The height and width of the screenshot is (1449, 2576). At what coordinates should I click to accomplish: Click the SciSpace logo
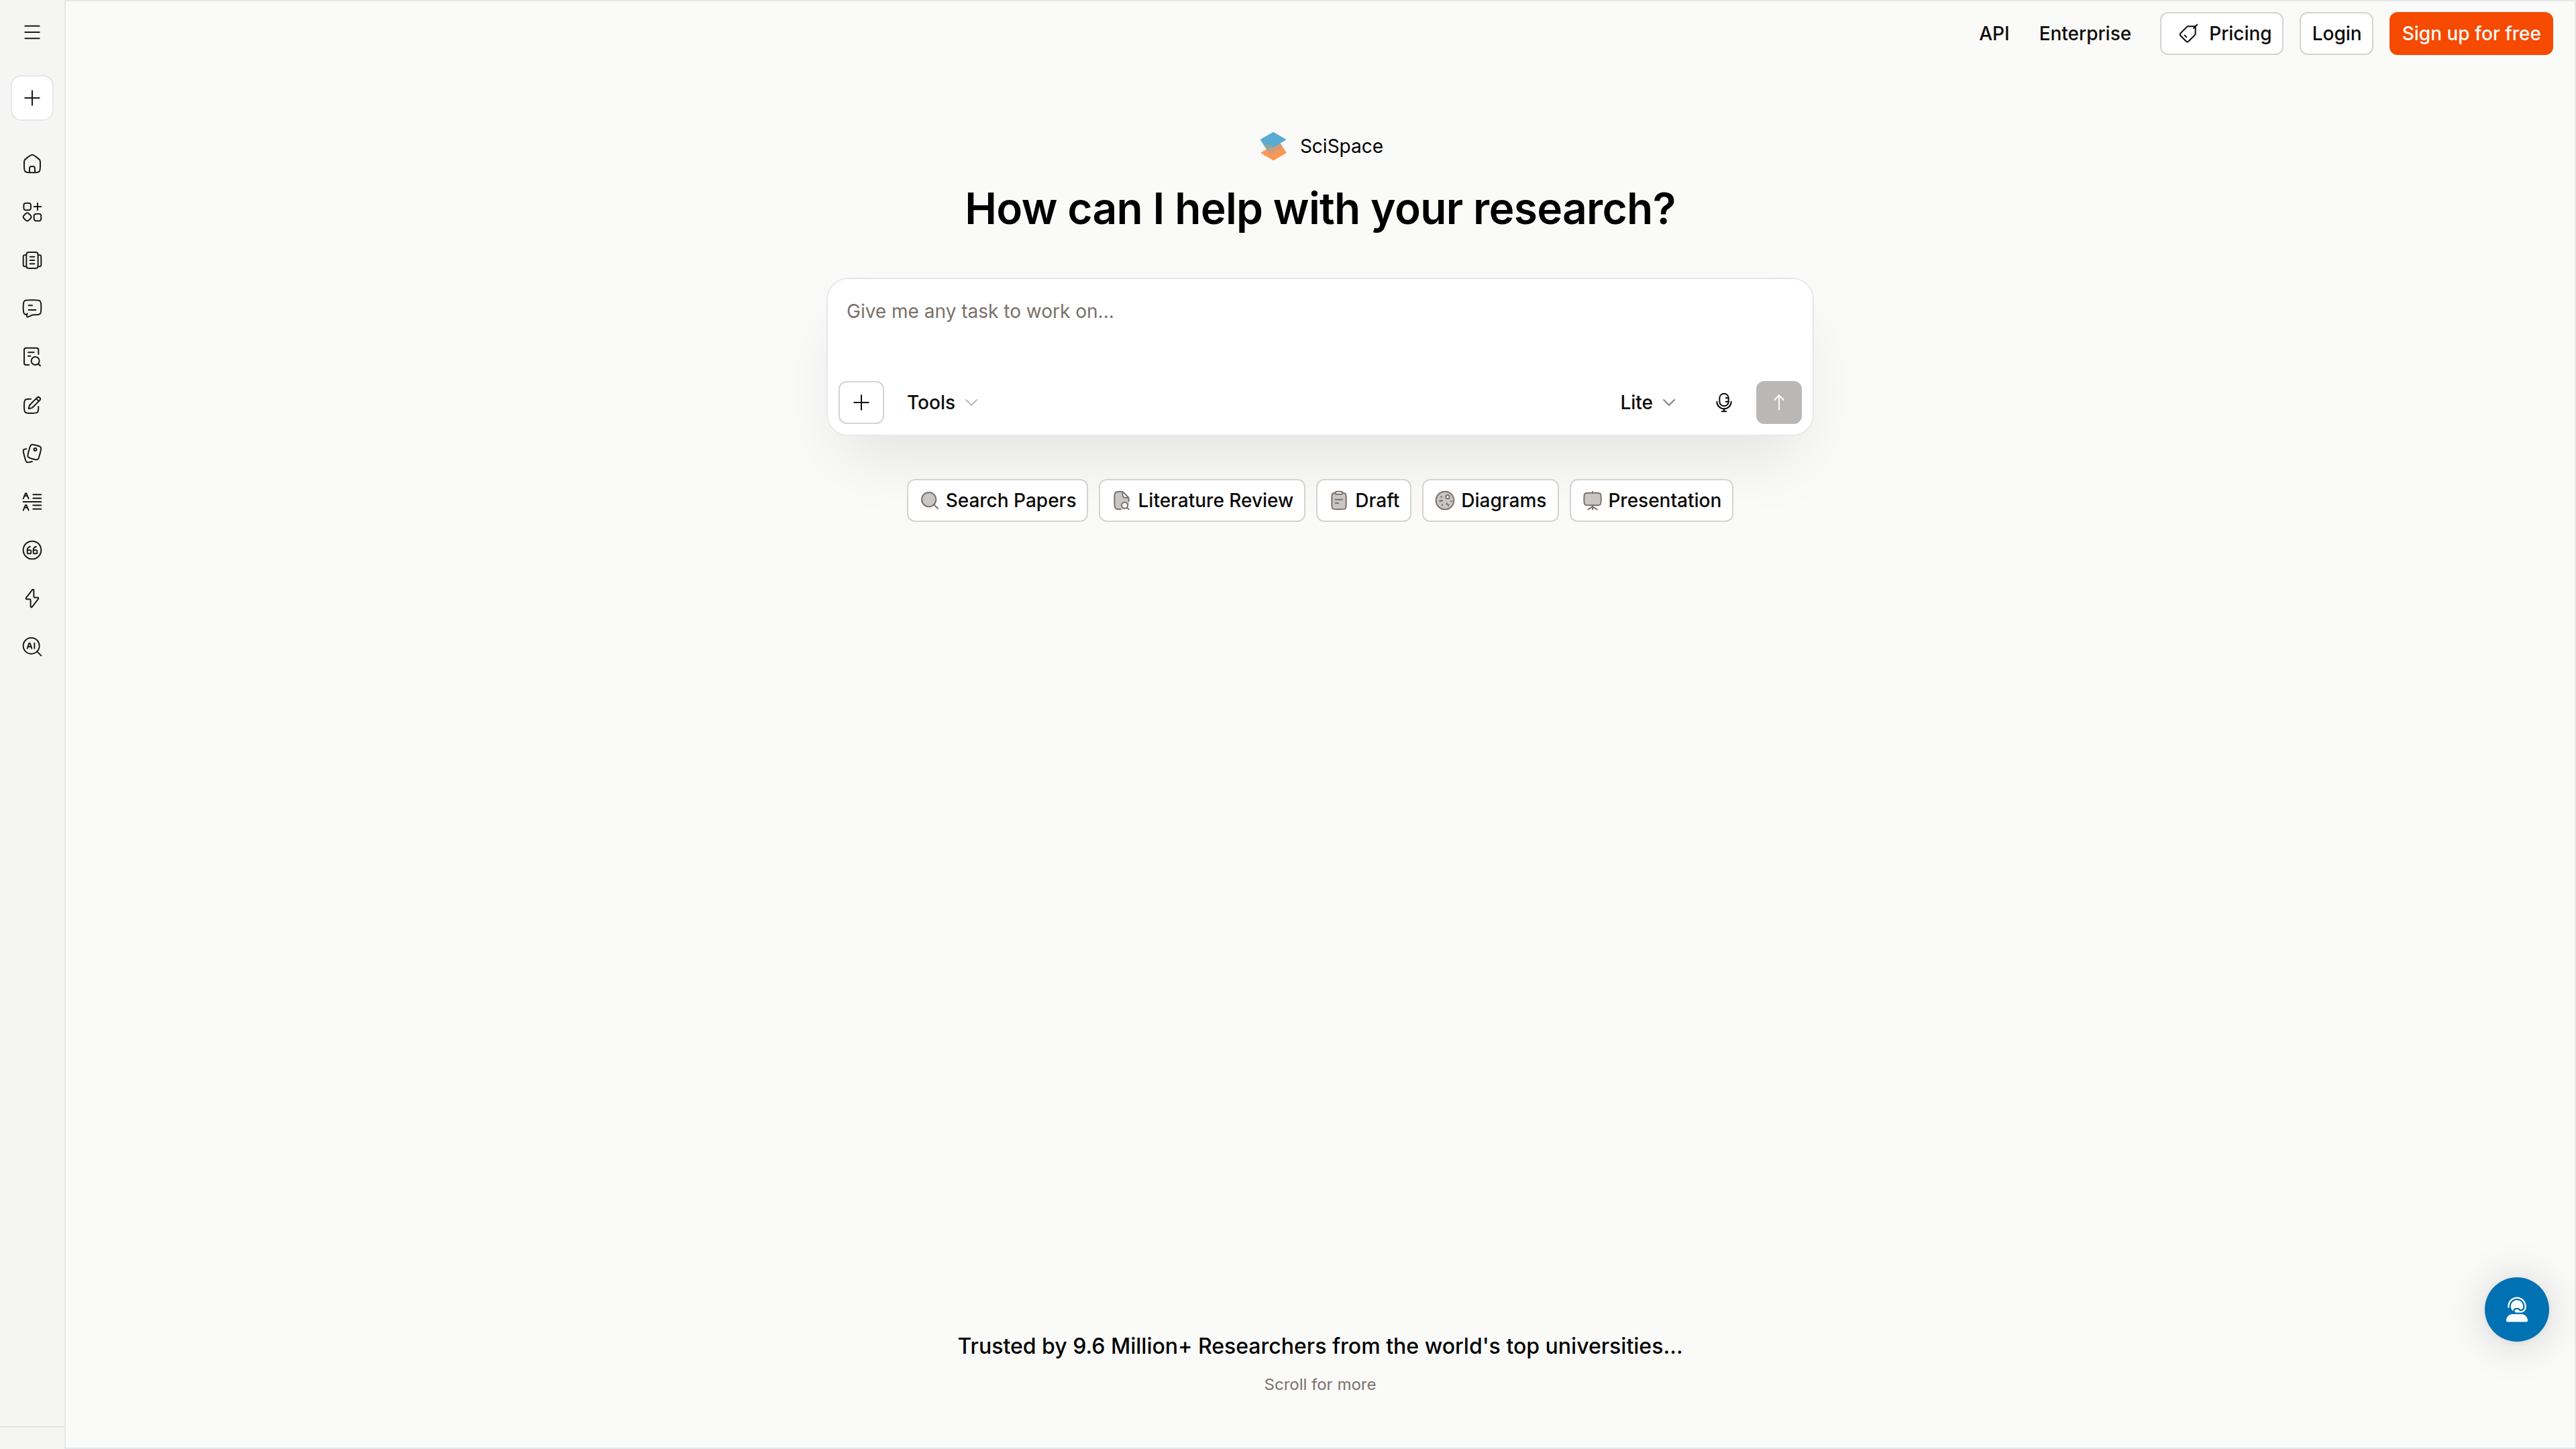1320,146
